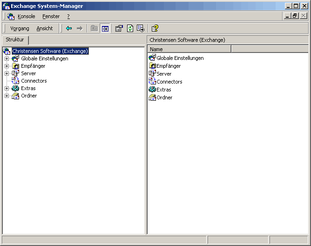The height and width of the screenshot is (246, 311).
Task: Expand the Server tree node
Action: [7, 73]
